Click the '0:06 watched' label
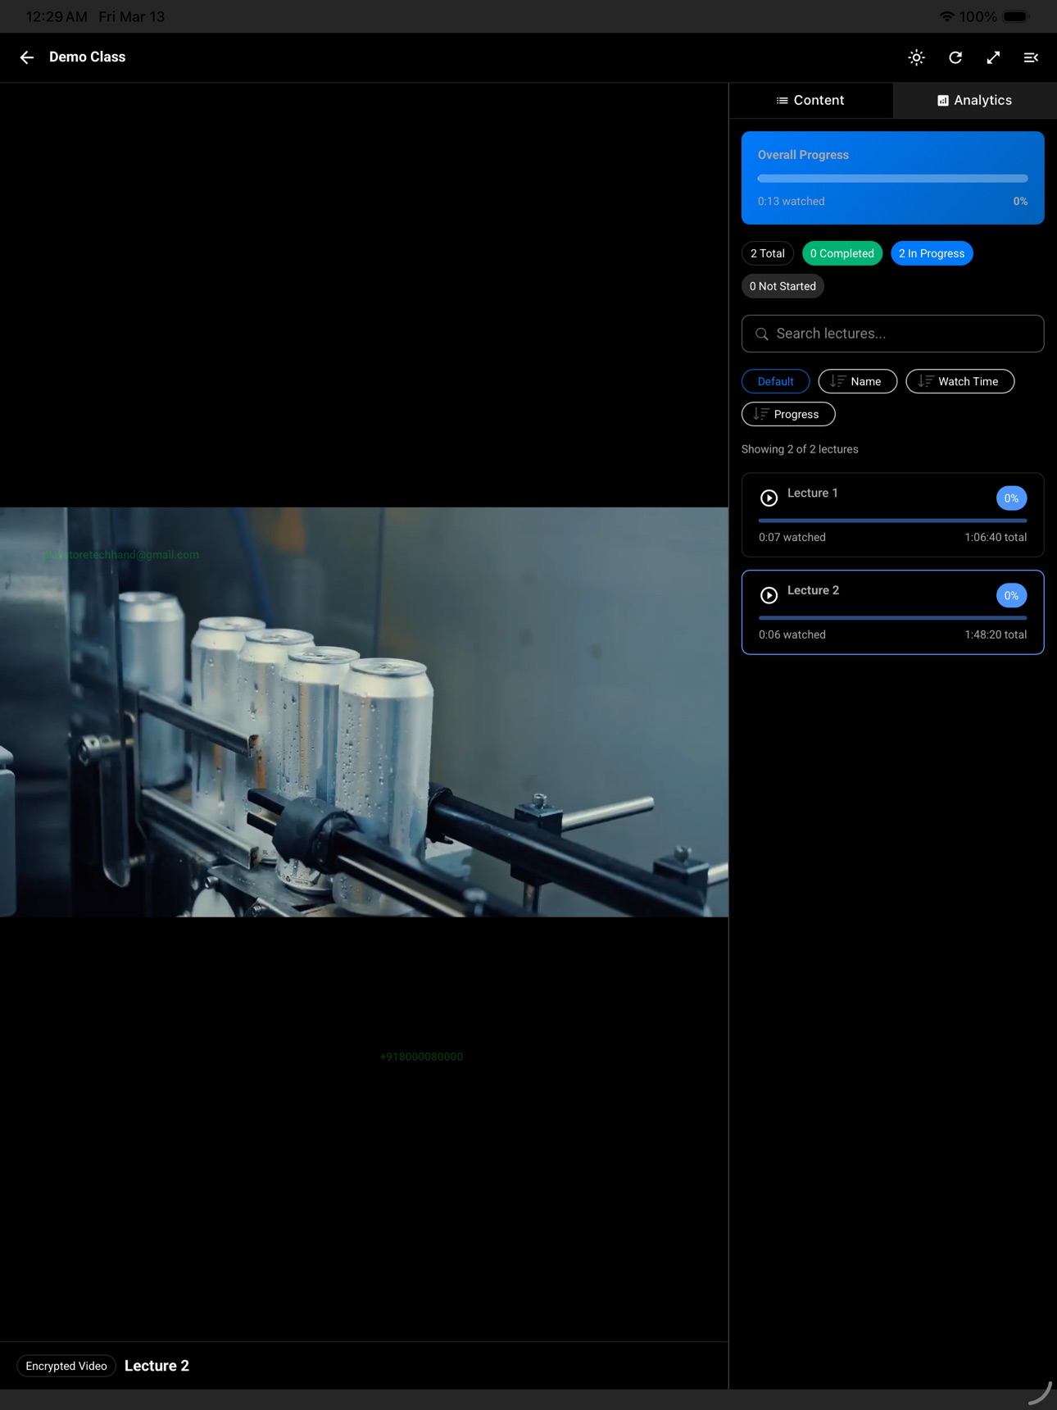This screenshot has width=1057, height=1410. (792, 634)
